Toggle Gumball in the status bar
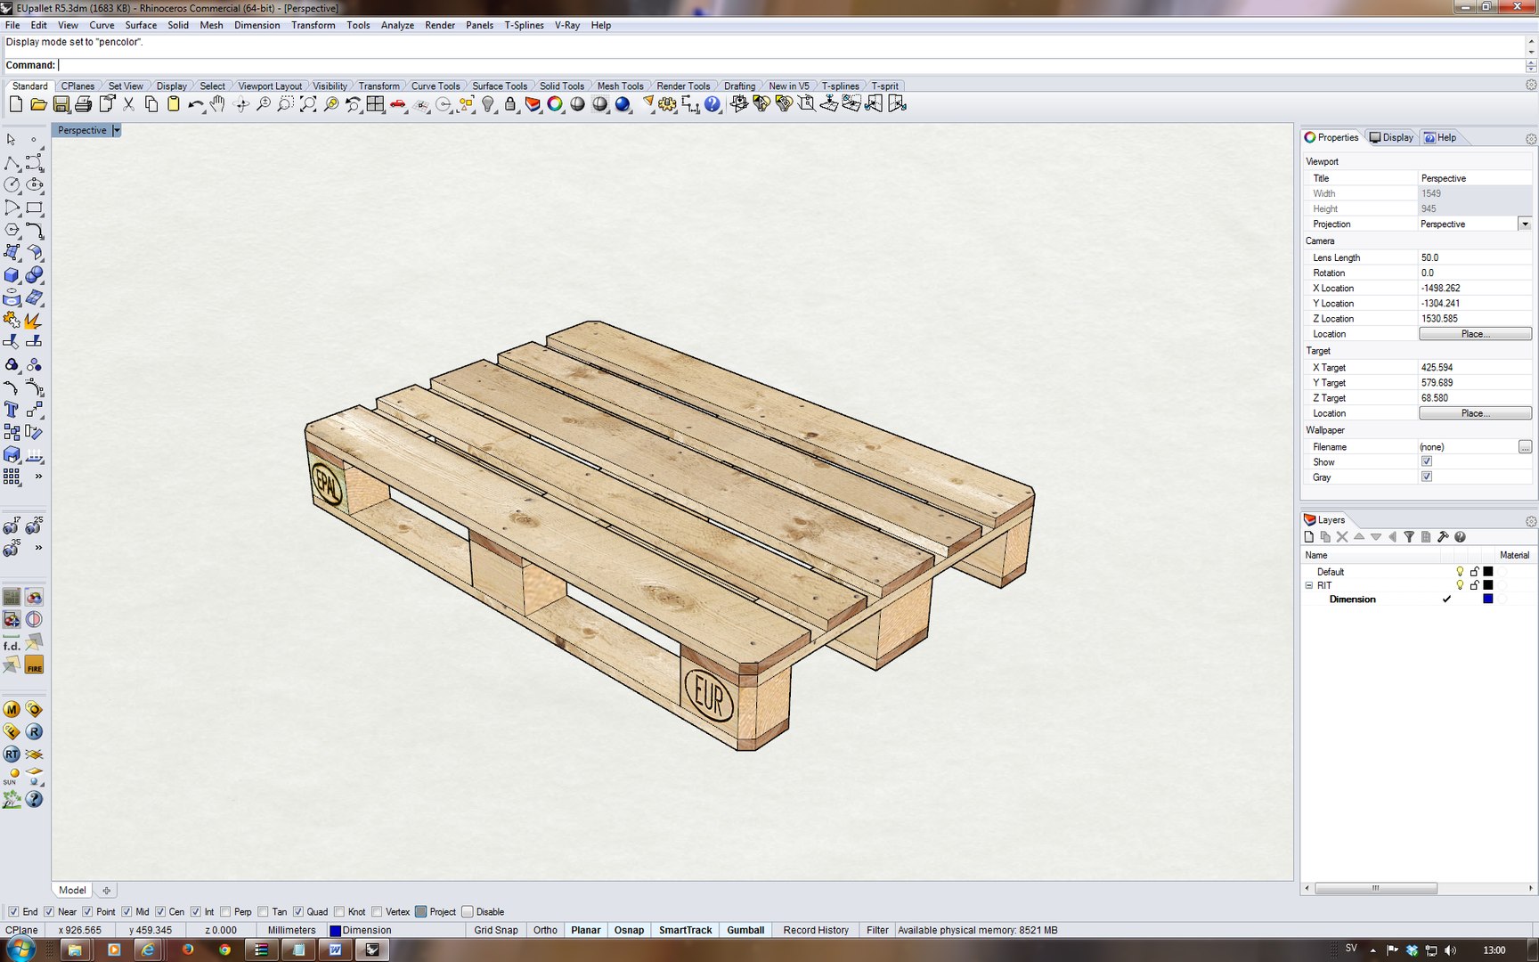This screenshot has height=962, width=1539. 745,930
